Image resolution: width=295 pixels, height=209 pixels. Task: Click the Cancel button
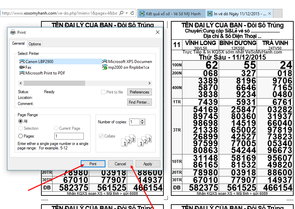120,164
